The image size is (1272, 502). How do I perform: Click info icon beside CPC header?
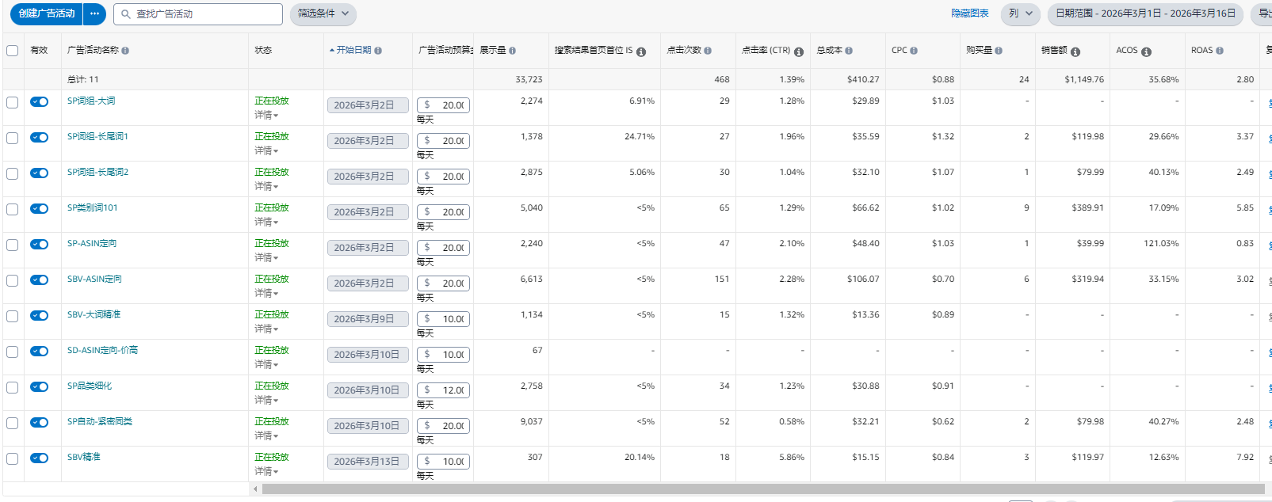(x=914, y=51)
